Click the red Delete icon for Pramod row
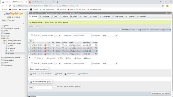This screenshot has width=173, height=97. coord(45,48)
